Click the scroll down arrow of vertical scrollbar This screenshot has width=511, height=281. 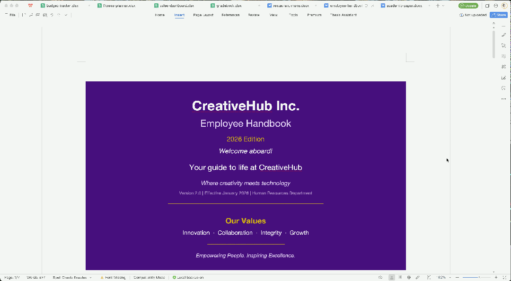tap(493, 272)
